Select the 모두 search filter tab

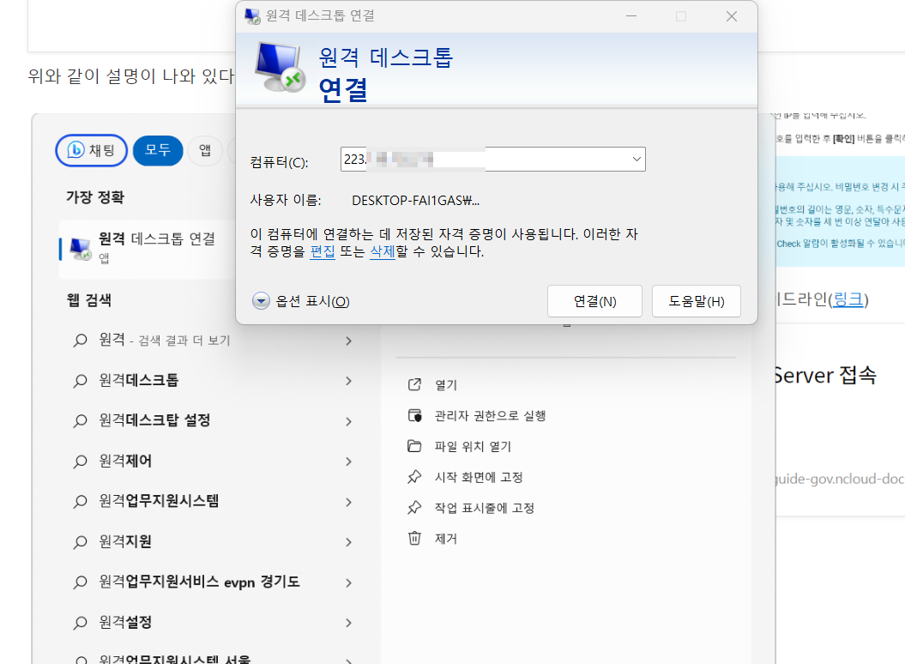pyautogui.click(x=158, y=150)
